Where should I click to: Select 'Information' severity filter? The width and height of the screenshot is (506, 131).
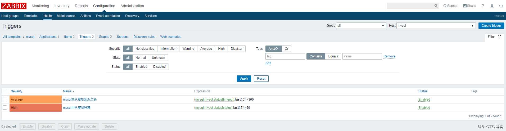[168, 49]
